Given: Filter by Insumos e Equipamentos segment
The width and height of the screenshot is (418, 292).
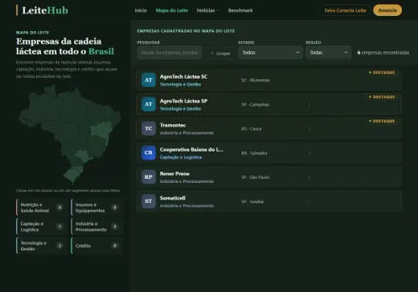Looking at the screenshot, I should [x=96, y=208].
